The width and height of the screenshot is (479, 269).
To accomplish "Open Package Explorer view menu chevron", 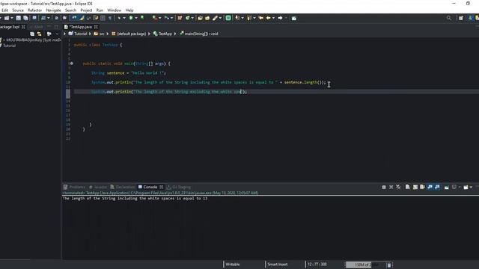I will (57, 34).
